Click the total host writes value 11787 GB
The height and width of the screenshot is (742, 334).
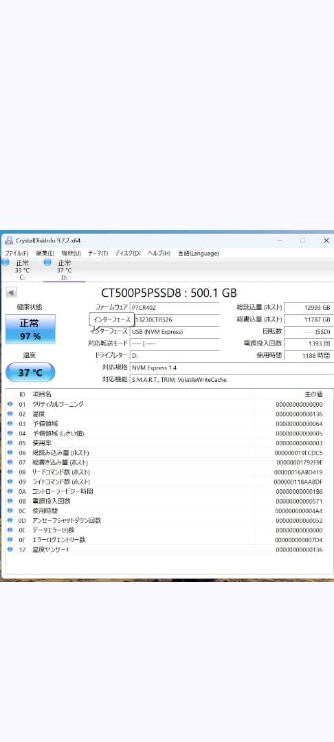pos(309,319)
